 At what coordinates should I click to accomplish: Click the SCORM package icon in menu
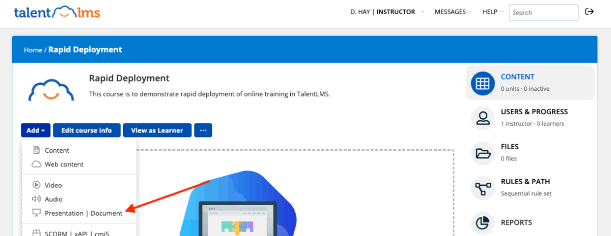36,233
